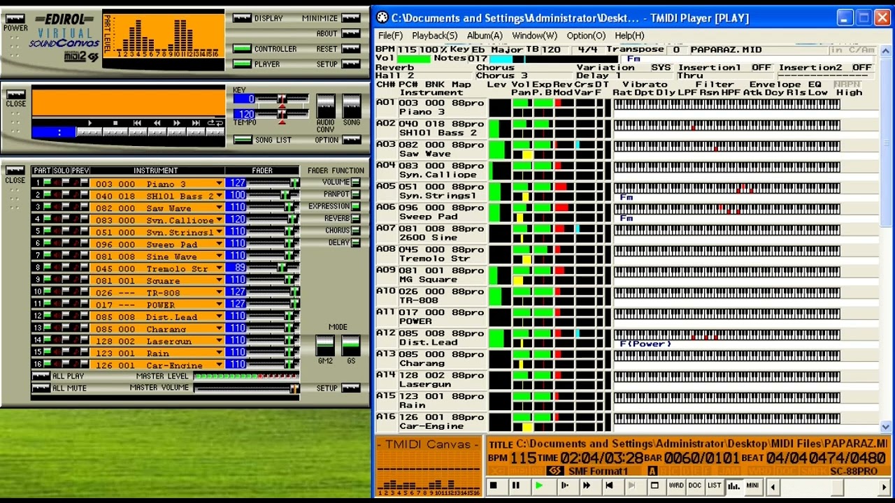Toggle the Player panel button
The image size is (895, 503).
pyautogui.click(x=242, y=64)
